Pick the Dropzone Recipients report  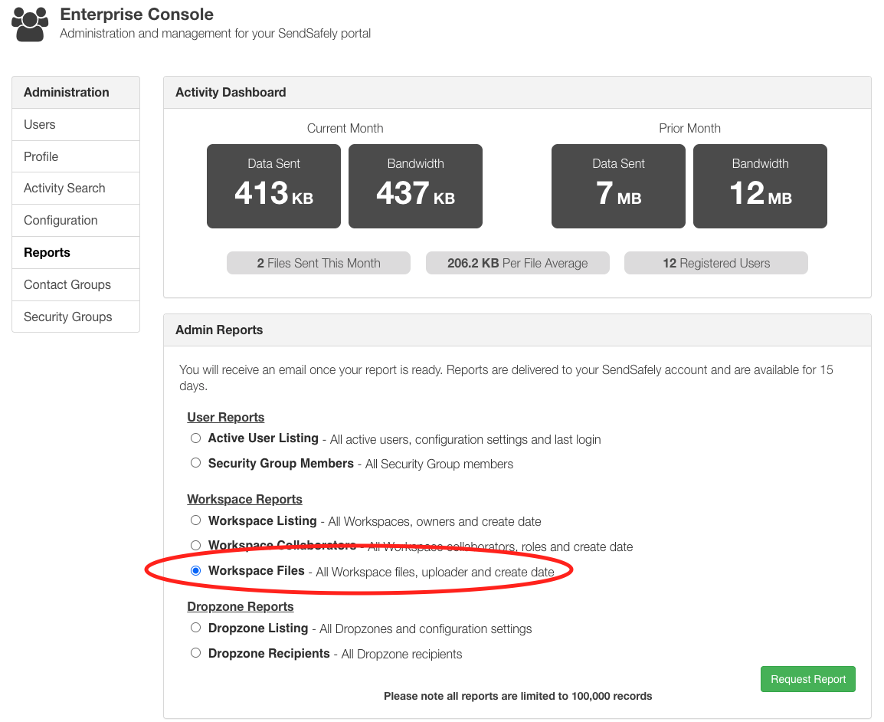[x=195, y=653]
